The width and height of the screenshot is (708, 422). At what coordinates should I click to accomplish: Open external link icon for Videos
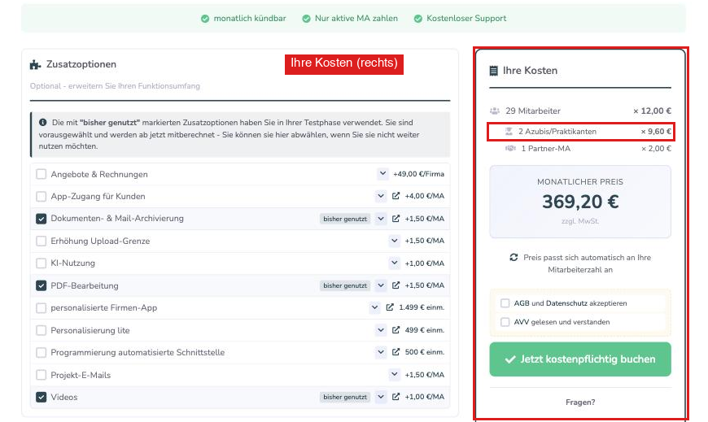(x=396, y=397)
